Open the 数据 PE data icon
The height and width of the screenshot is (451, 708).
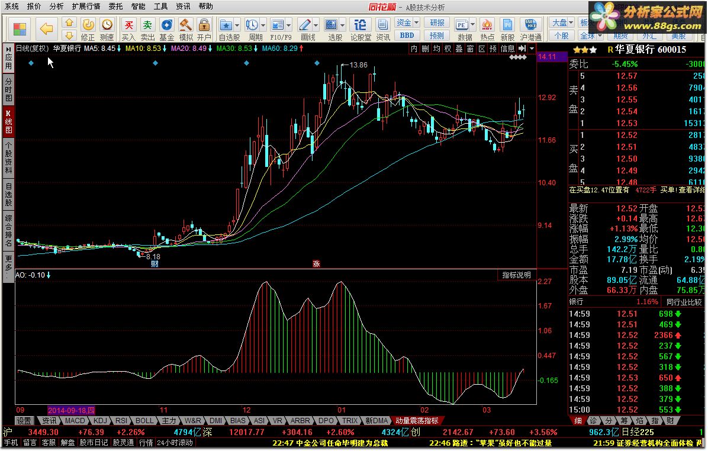[462, 25]
